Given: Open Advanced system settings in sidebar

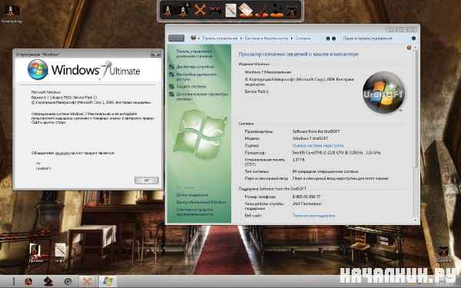Looking at the screenshot, I should coord(202,97).
